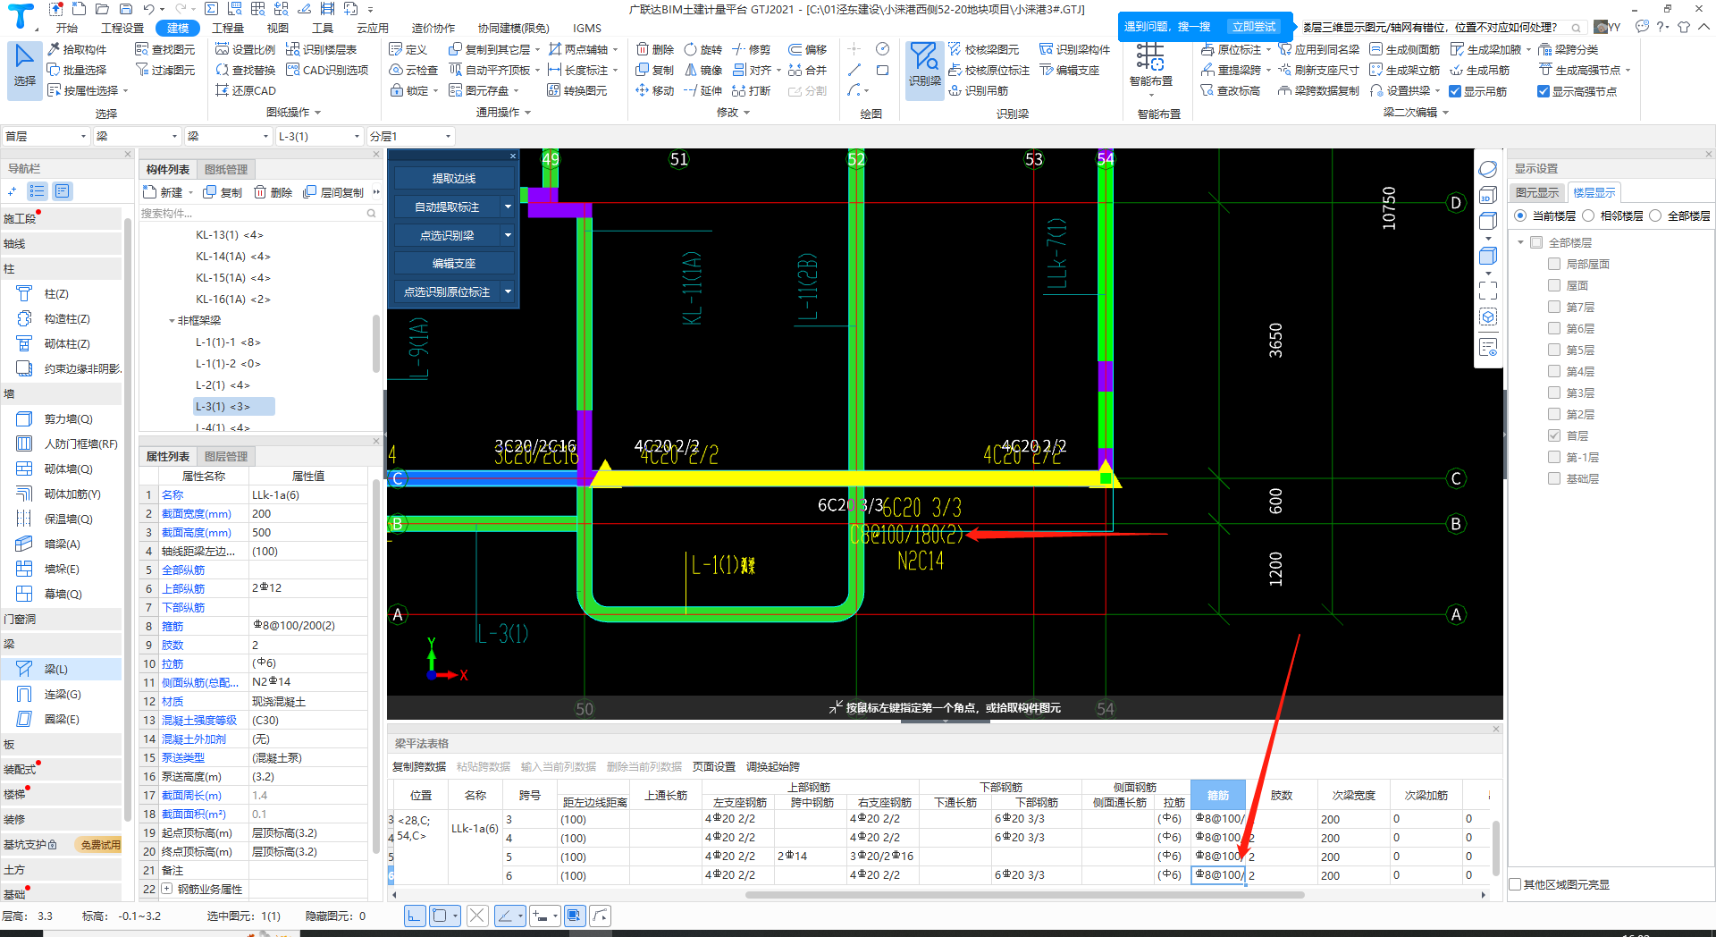Click the 镜像 mirror tool
Image resolution: width=1716 pixels, height=937 pixels.
tap(702, 70)
